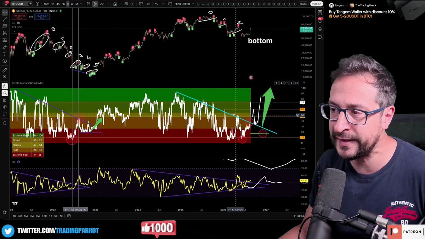
Task: Activate the zoom in tool
Action: 5,77
